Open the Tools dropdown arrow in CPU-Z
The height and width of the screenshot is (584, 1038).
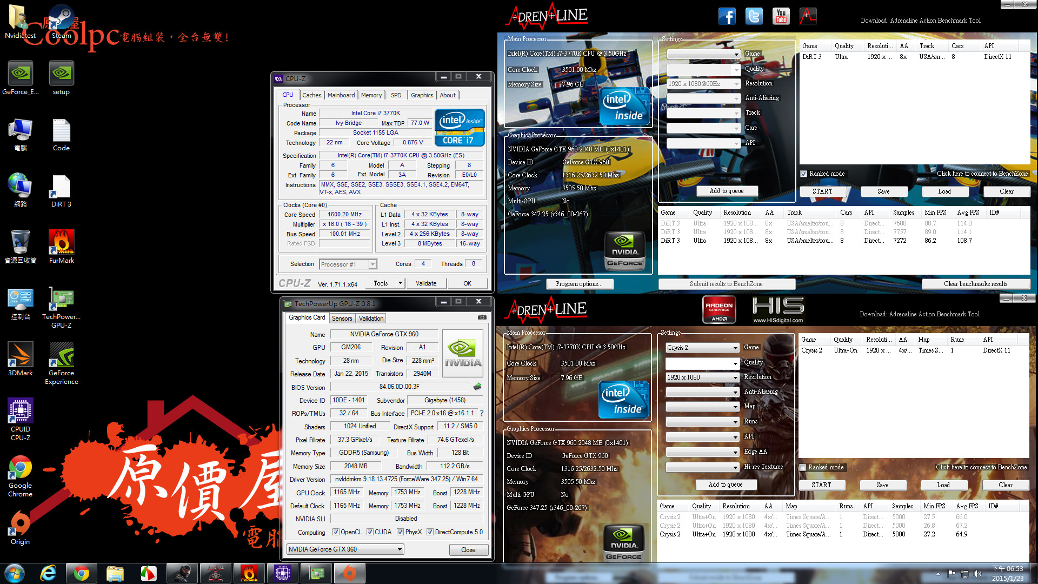400,283
